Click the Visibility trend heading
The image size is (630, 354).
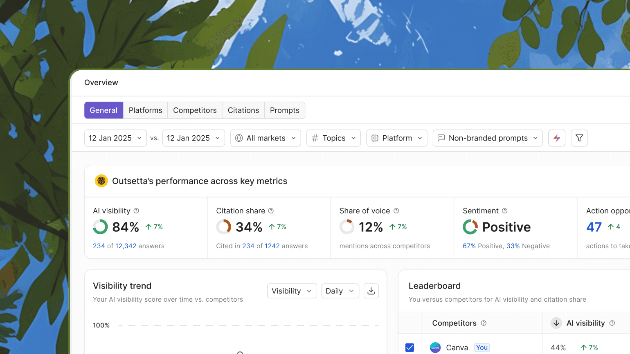(122, 286)
